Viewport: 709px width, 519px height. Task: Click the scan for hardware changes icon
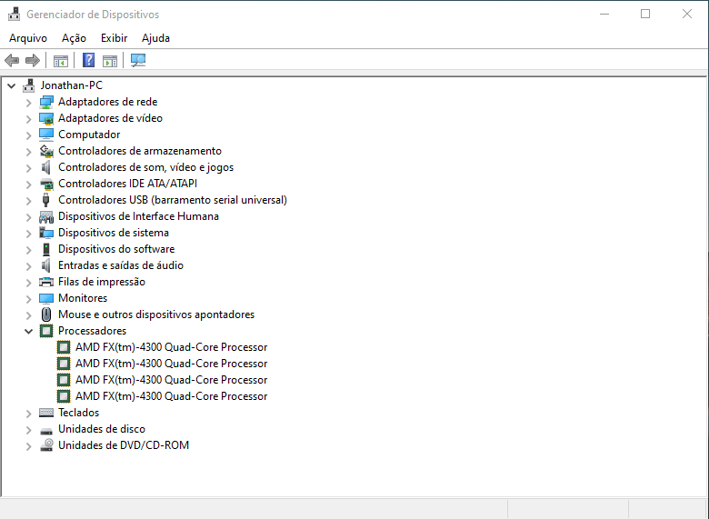(138, 60)
